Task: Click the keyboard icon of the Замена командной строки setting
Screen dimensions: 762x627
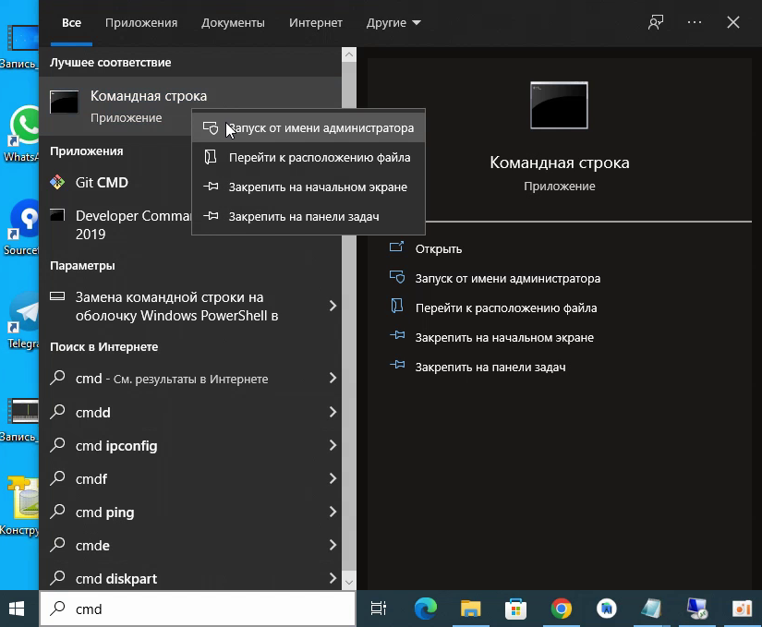Action: (x=57, y=296)
